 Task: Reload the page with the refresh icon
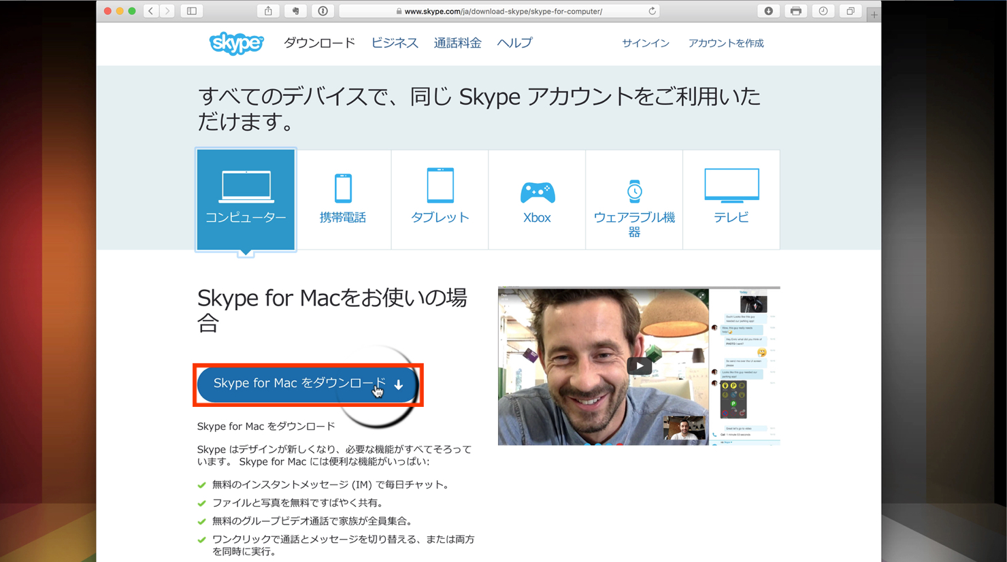(652, 11)
